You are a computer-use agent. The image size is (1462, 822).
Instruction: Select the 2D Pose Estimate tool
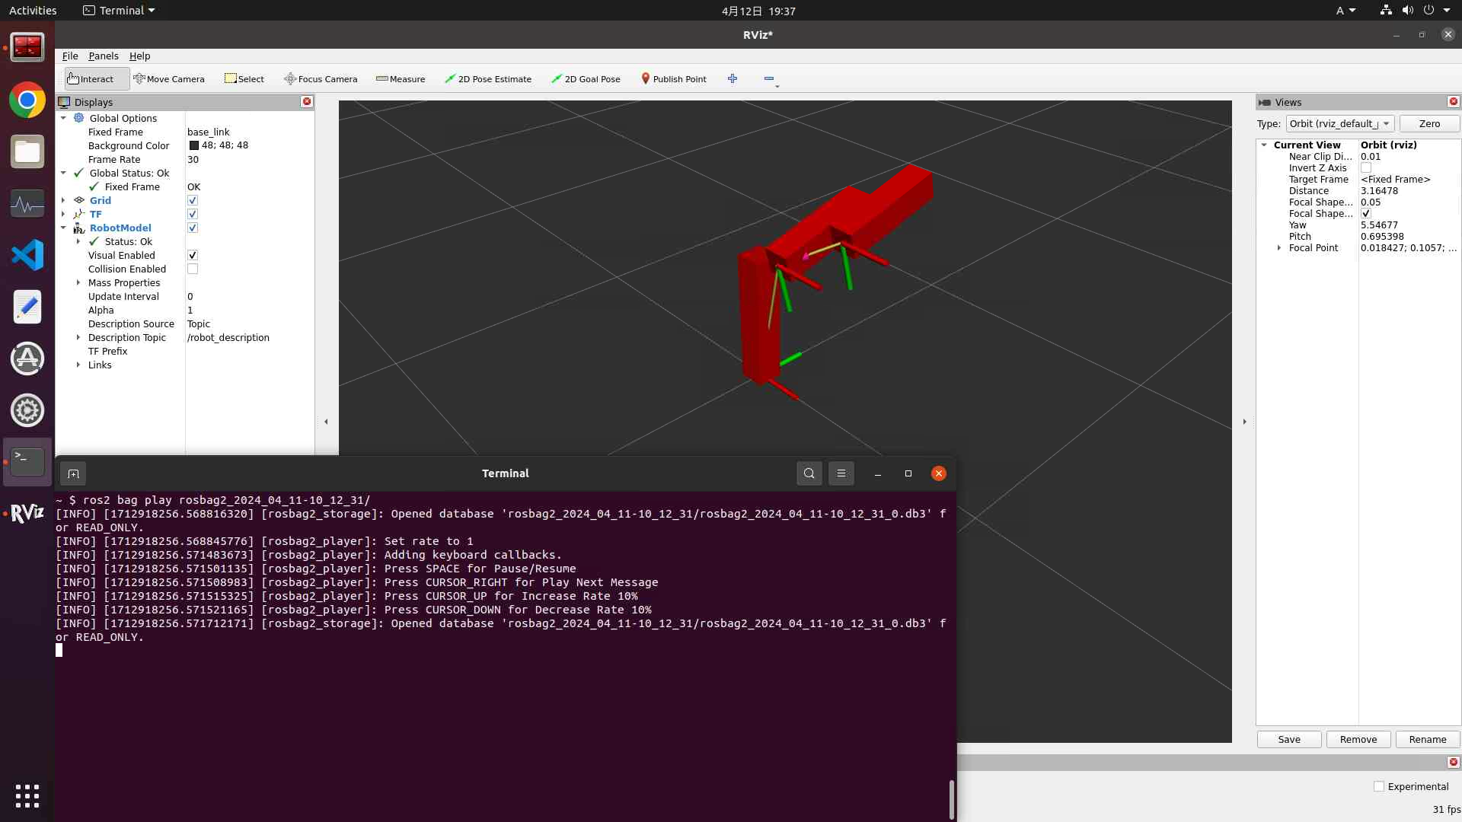coord(488,79)
